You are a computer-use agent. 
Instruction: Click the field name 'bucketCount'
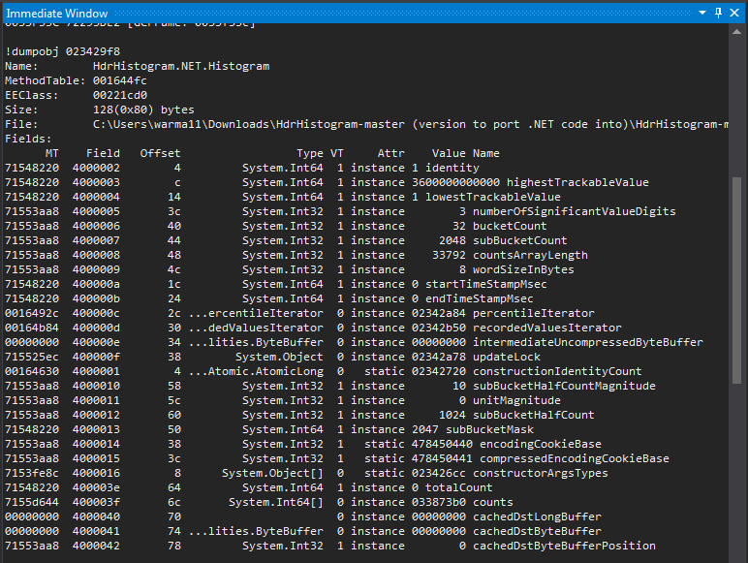[x=510, y=226]
